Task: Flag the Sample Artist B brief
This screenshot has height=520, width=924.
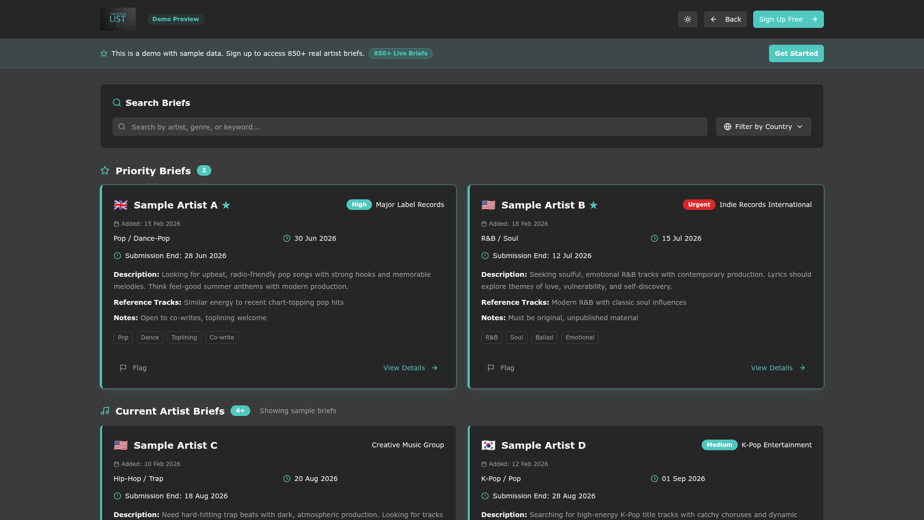Action: pos(501,368)
